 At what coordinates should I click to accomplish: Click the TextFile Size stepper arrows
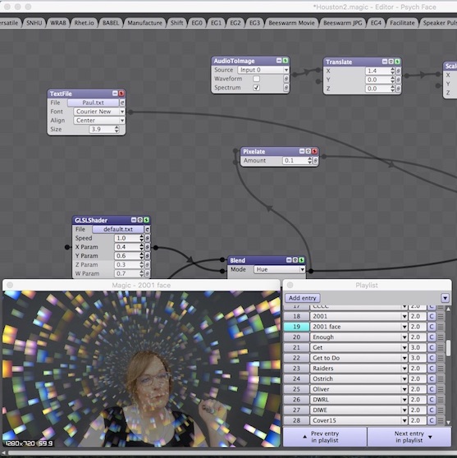(117, 129)
